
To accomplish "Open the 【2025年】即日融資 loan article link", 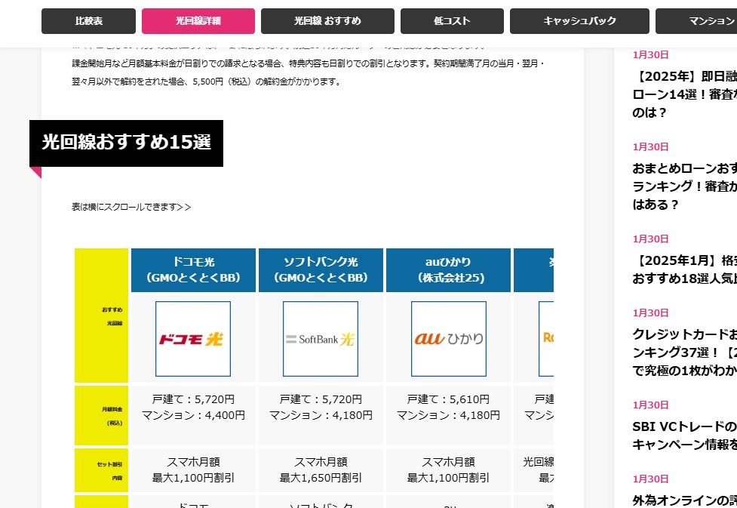I will pos(684,94).
